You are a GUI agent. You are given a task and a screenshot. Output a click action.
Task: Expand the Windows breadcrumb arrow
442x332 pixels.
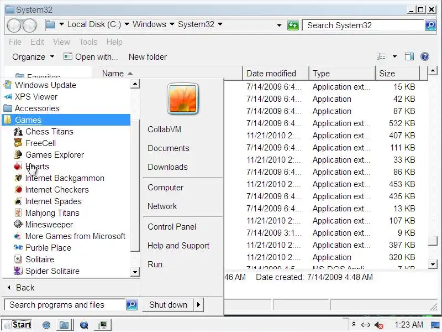point(172,24)
